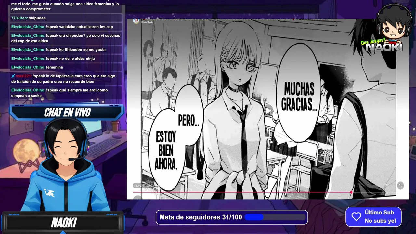Click the chat message 'femenina'

[54, 67]
